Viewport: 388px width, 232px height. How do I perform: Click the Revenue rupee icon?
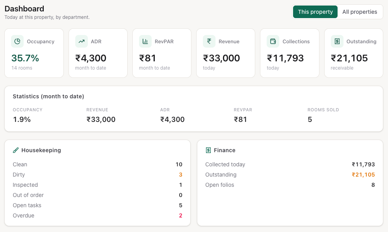pyautogui.click(x=209, y=41)
